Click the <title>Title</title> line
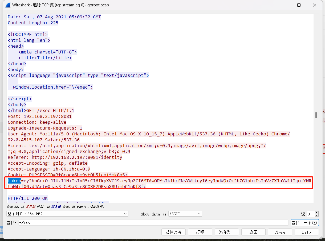The width and height of the screenshot is (325, 241). [45, 58]
